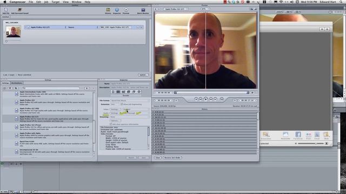This screenshot has width=346, height=194.
Task: Add target with plus button
Action: coord(142,27)
